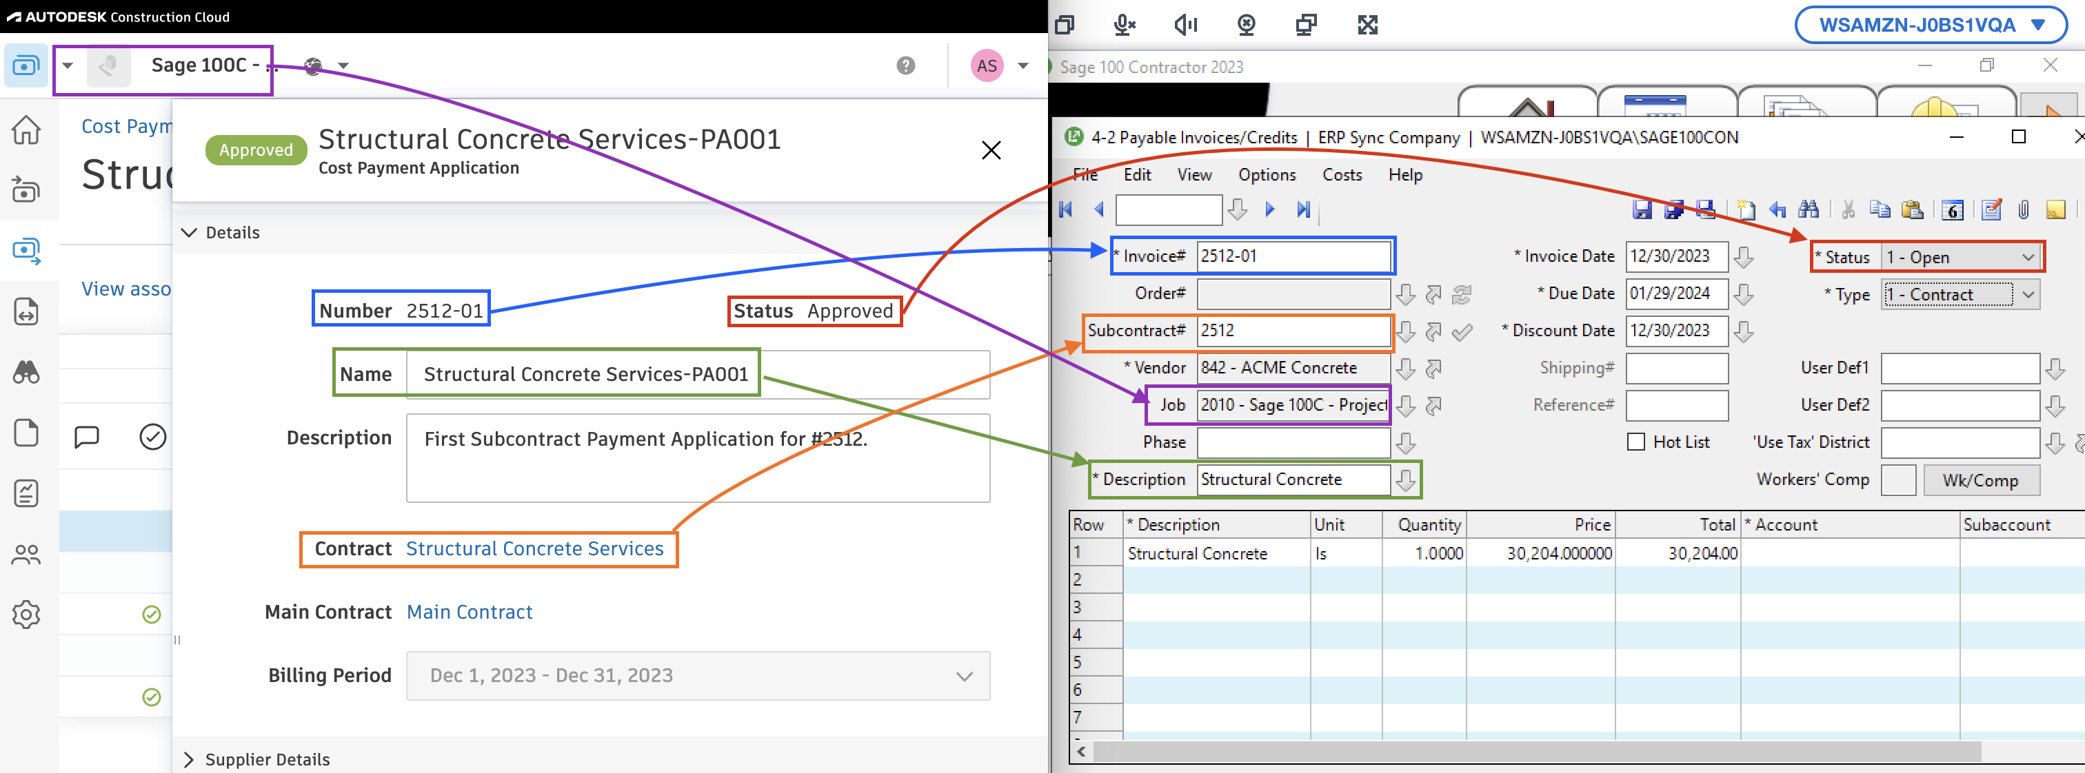Toggle the muted microphone icon
This screenshot has height=773, width=2085.
[x=1125, y=24]
